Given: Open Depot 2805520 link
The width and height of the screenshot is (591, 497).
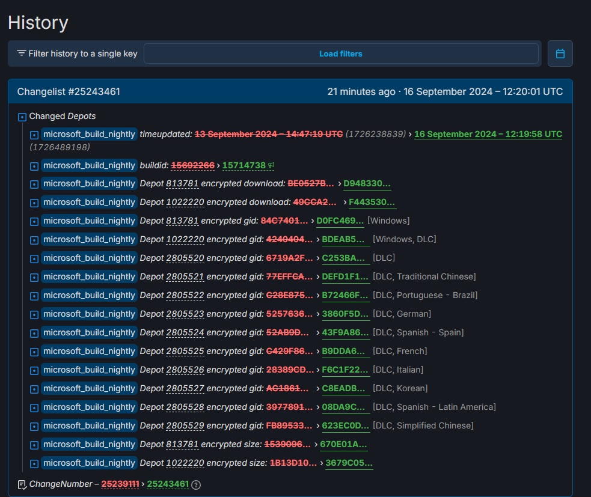Looking at the screenshot, I should (x=185, y=258).
